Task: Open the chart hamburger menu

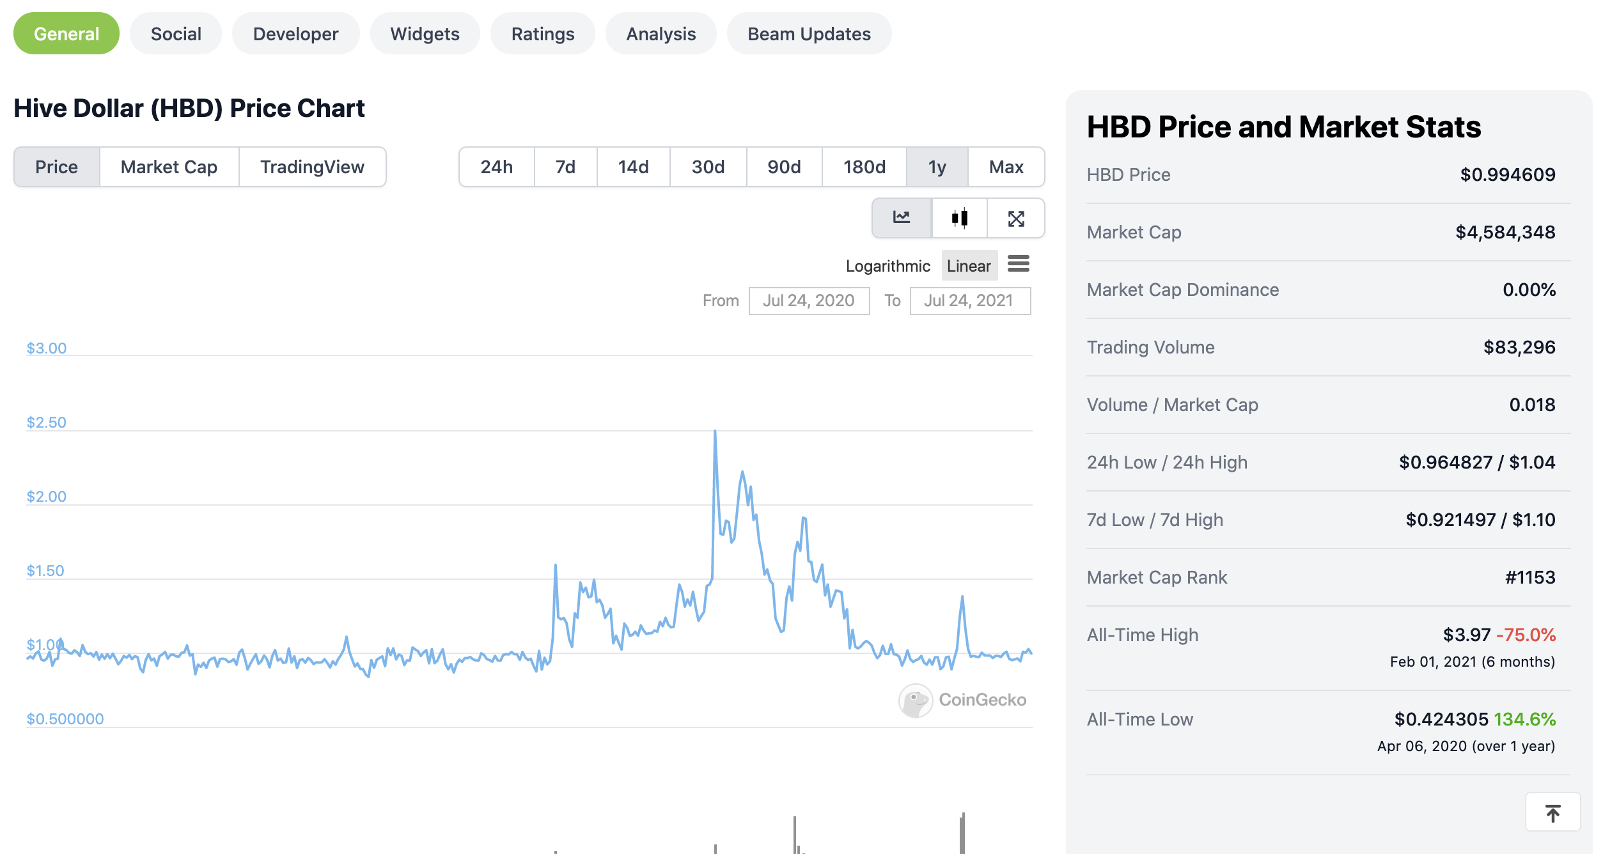Action: coord(1019,264)
